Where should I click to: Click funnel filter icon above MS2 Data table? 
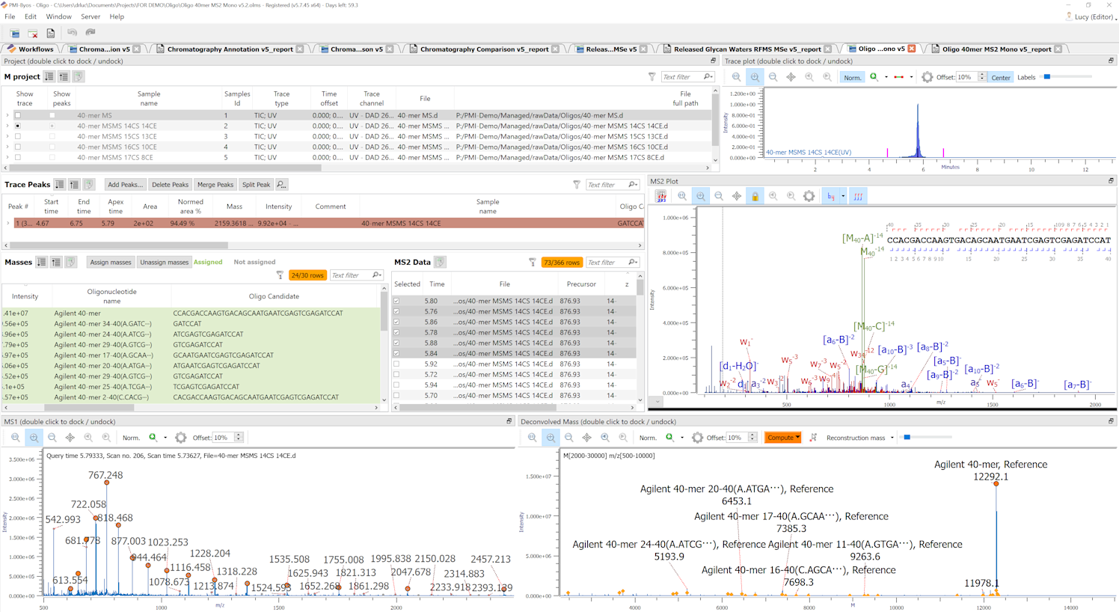(532, 263)
